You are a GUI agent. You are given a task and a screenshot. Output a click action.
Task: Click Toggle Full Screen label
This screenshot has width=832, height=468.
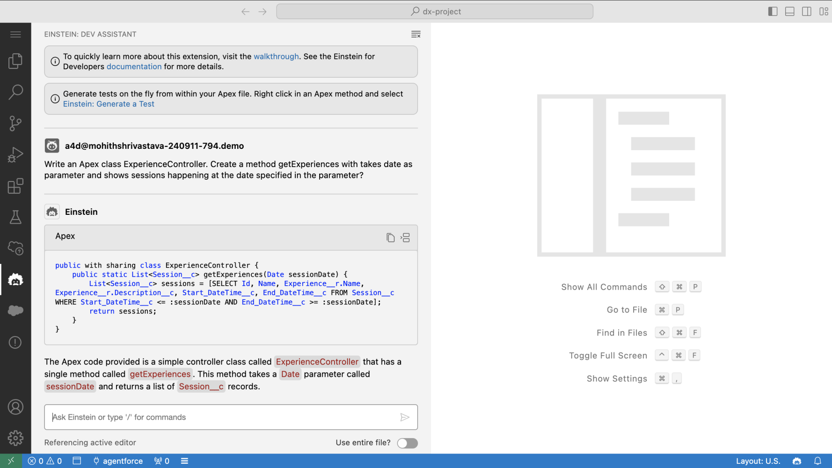[608, 356]
